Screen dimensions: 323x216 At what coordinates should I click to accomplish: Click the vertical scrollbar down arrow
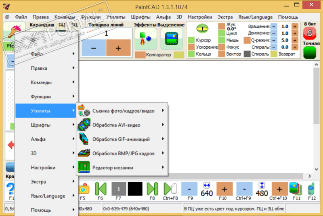(x=317, y=169)
